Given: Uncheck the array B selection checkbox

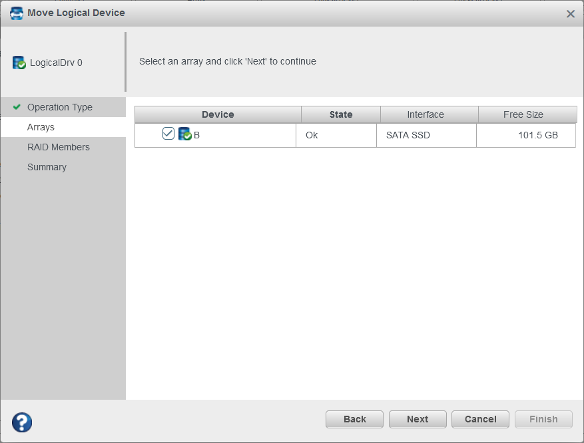Looking at the screenshot, I should tap(168, 134).
